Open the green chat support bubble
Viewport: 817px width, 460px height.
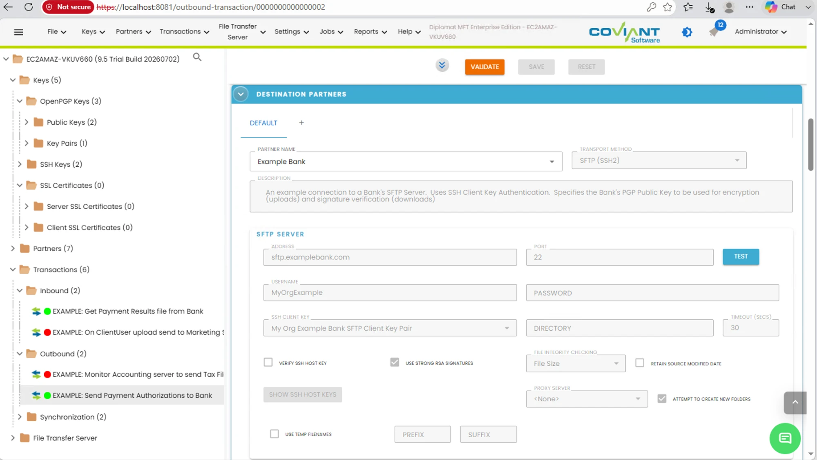[785, 438]
